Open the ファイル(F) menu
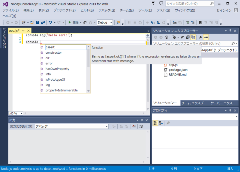 point(11,10)
